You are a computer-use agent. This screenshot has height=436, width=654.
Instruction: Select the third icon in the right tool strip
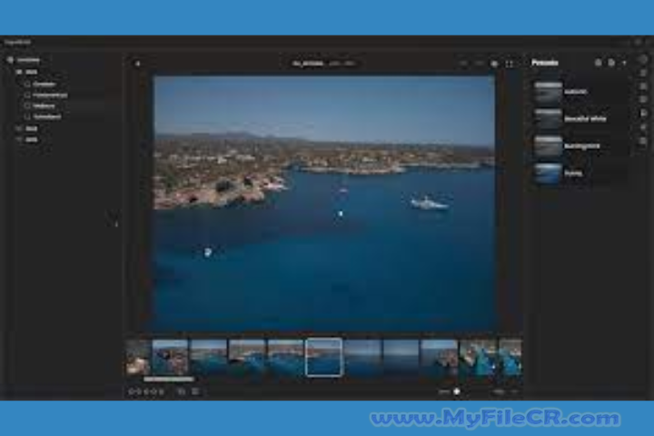pos(643,86)
